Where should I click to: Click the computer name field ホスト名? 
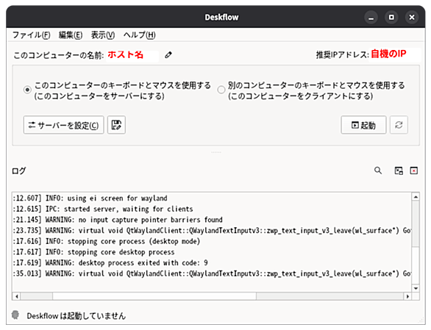[132, 55]
